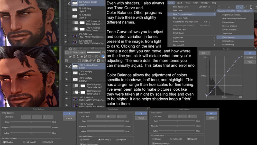This screenshot has width=257, height=145.
Task: Click the new layer folder icon
Action: coord(87,61)
